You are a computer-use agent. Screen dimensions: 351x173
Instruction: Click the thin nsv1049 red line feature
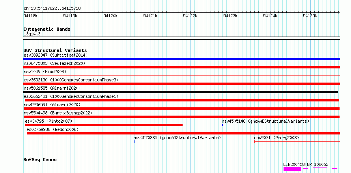[x=181, y=75]
